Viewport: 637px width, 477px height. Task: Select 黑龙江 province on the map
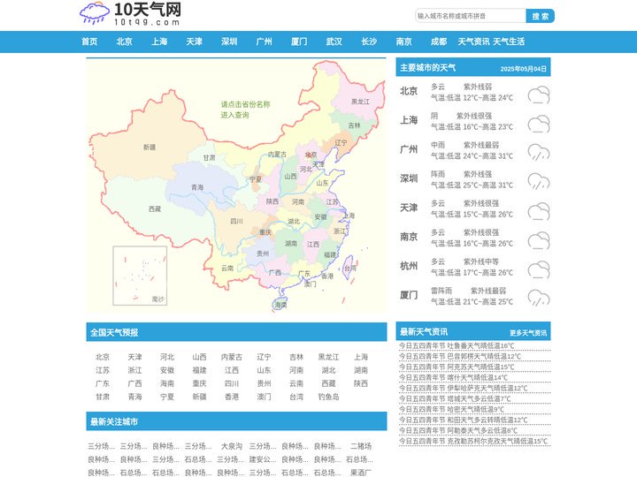(x=360, y=102)
